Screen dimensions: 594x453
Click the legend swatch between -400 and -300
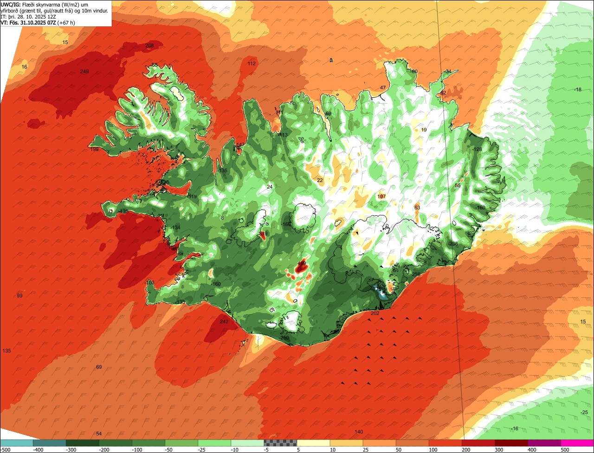coord(50,443)
